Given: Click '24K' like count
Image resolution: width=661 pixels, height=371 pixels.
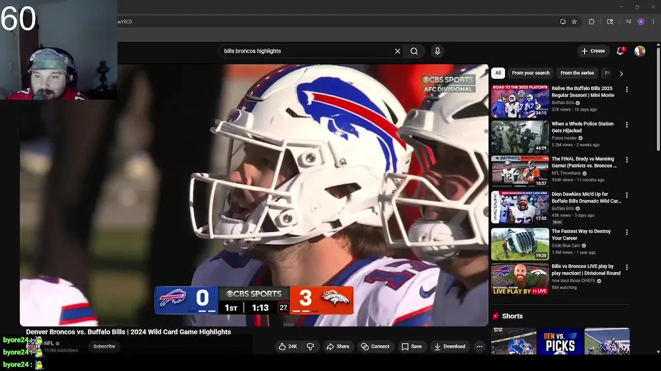Looking at the screenshot, I should click(x=292, y=346).
